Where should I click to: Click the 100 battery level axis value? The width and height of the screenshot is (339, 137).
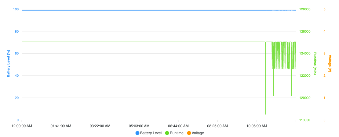(16, 9)
